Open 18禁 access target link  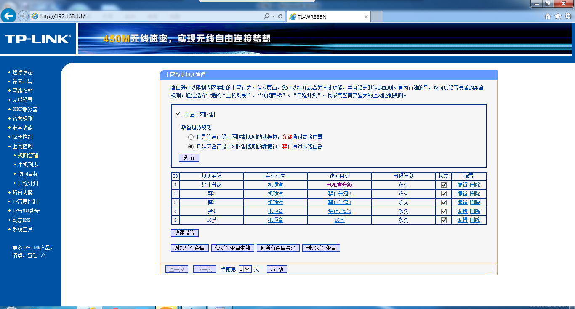(340, 220)
